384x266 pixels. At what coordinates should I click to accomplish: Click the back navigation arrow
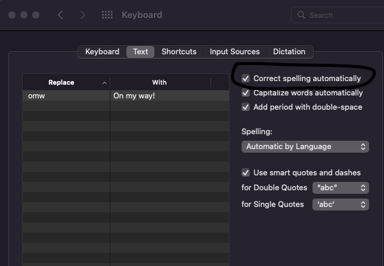click(60, 15)
